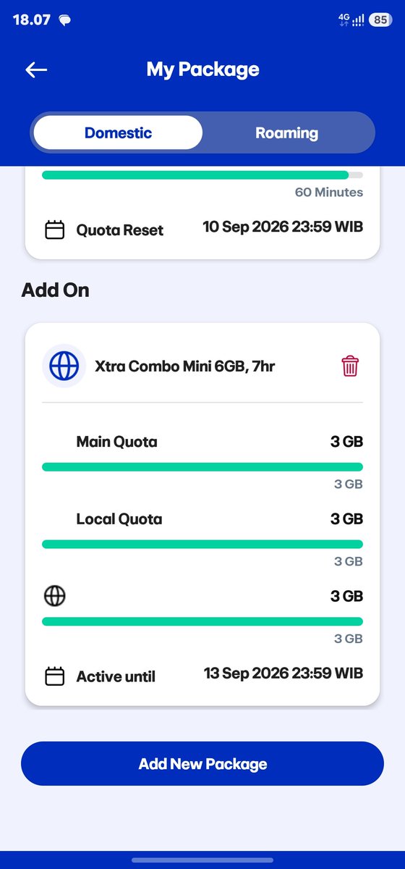Viewport: 405px width, 869px height.
Task: Tap the small globe icon above third quota bar
Action: 54,596
